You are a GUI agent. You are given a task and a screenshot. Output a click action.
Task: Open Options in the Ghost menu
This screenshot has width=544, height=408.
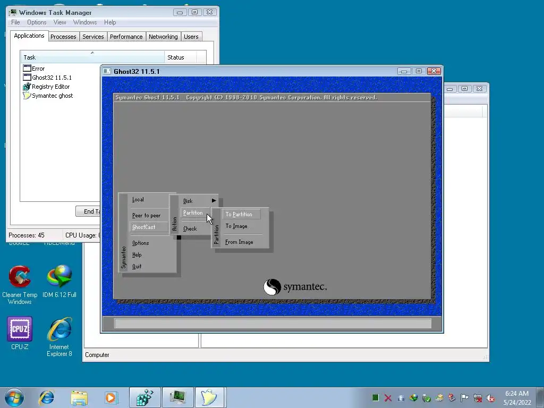tap(140, 243)
